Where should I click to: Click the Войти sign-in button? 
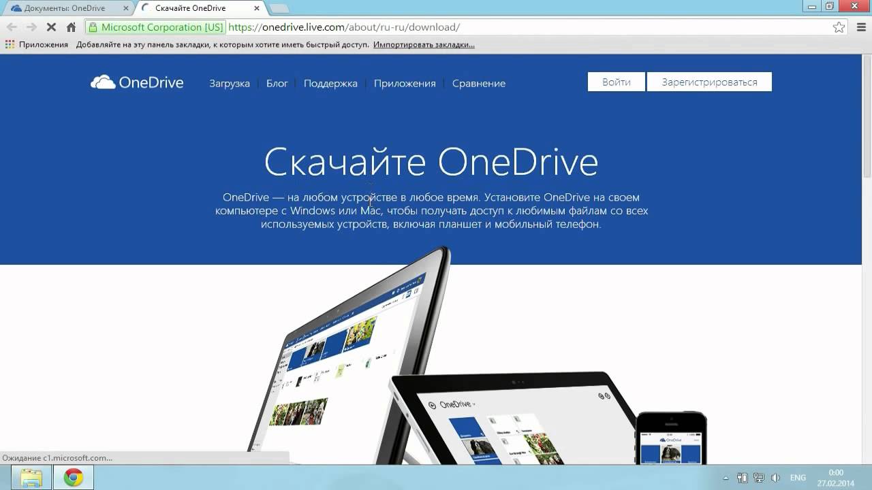[616, 82]
